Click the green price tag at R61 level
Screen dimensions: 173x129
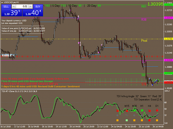pyautogui.click(x=168, y=5)
